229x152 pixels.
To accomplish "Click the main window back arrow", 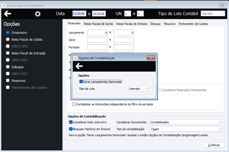I will tap(7, 14).
